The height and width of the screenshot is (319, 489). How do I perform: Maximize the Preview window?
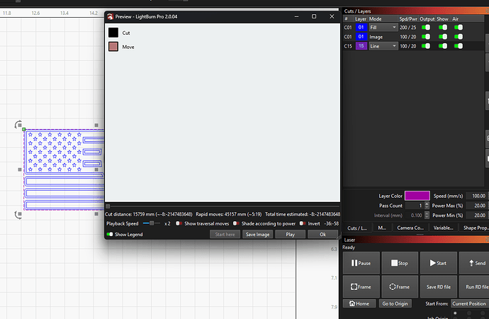click(x=314, y=16)
